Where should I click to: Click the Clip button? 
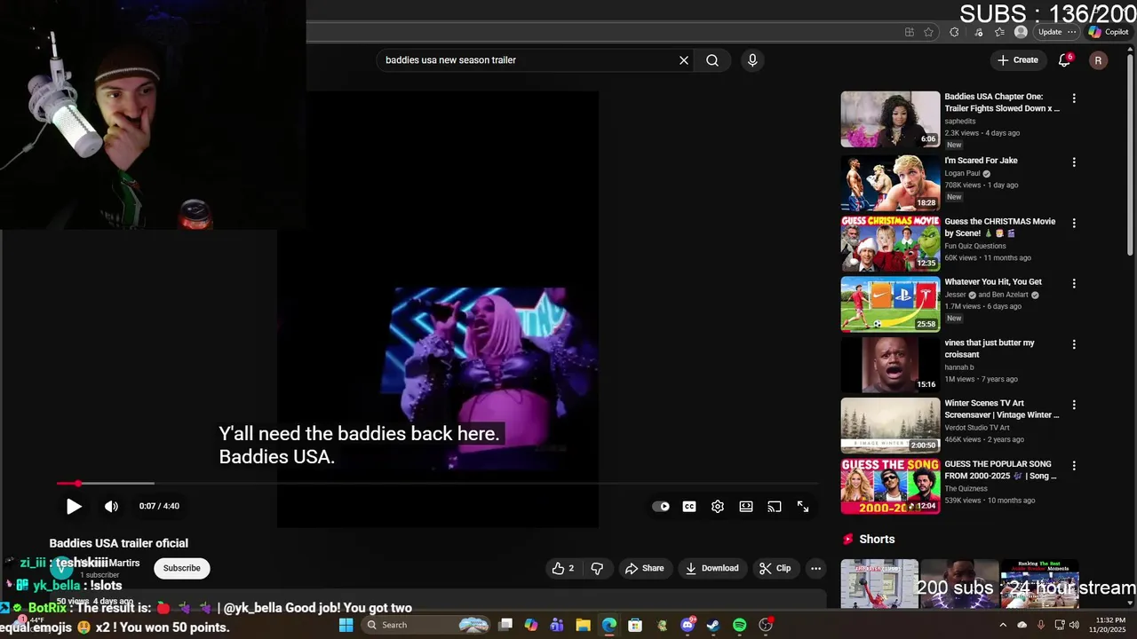pyautogui.click(x=775, y=568)
